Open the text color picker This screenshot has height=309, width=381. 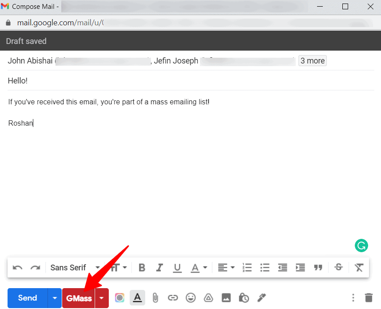click(x=198, y=267)
